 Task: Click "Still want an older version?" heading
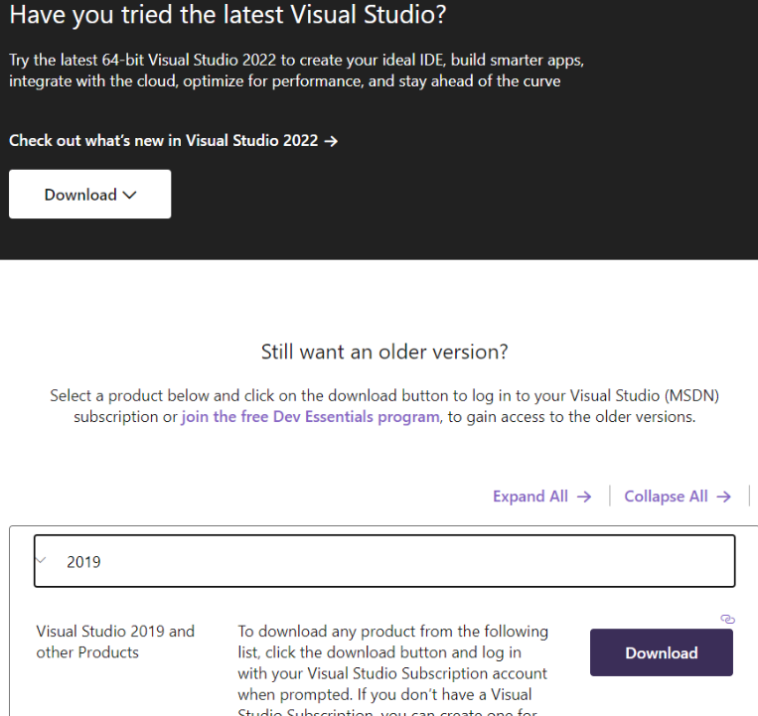point(384,352)
